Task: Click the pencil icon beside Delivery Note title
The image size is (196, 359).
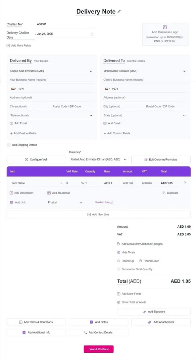Action: point(119,11)
